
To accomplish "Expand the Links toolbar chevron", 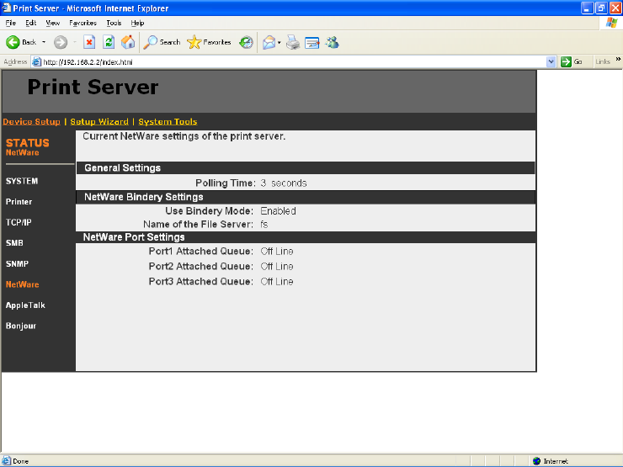I will click(618, 59).
